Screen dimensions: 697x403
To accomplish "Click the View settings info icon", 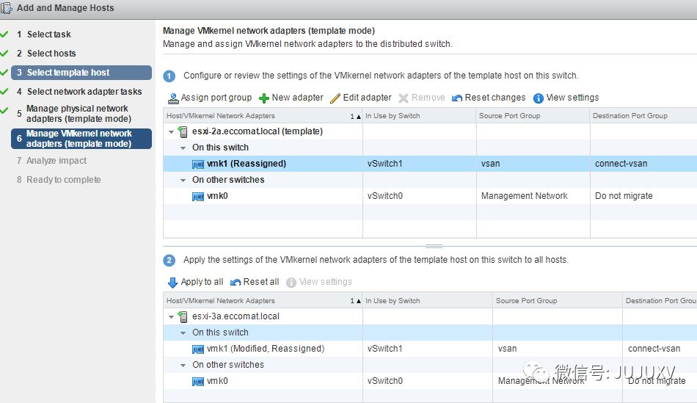I will pos(539,98).
